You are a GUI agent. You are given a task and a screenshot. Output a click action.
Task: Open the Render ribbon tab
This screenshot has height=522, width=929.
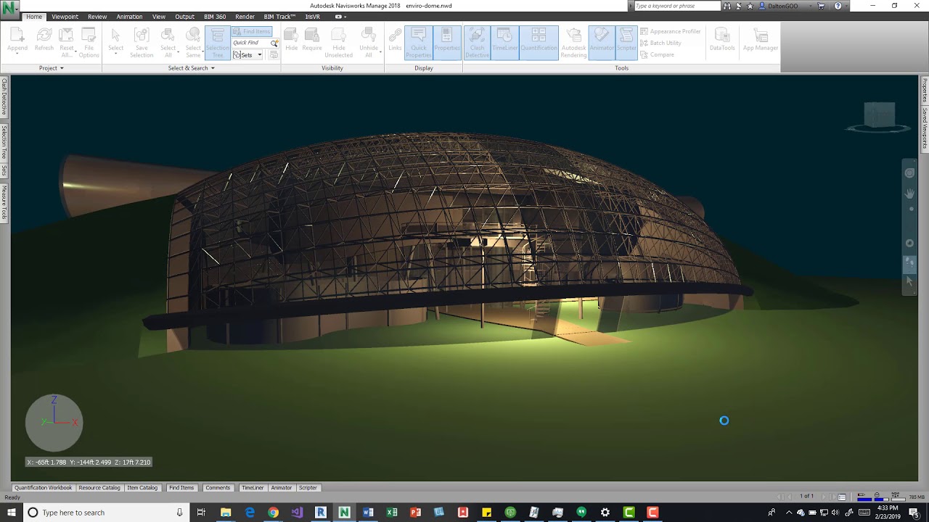(245, 17)
